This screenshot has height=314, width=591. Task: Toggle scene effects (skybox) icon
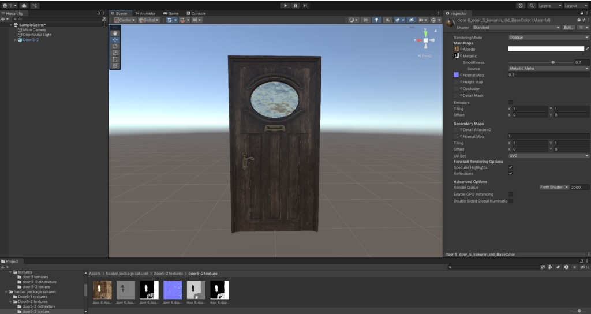pos(397,20)
